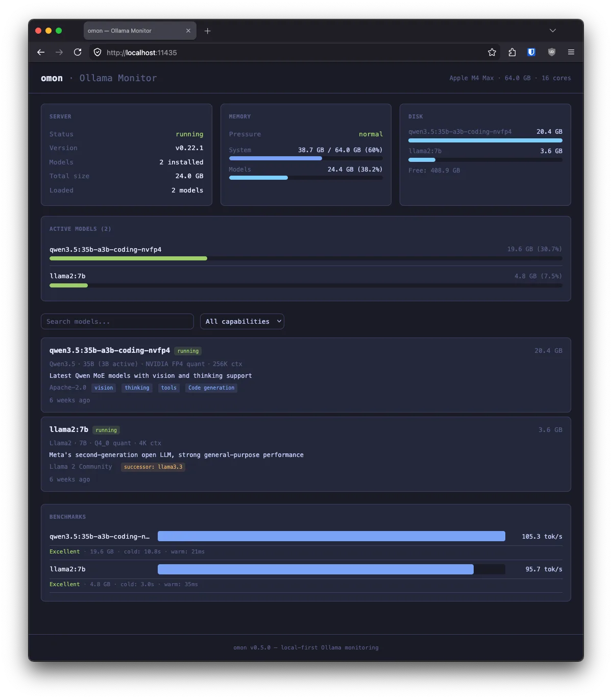Click the Search models input field
The height and width of the screenshot is (699, 612).
117,321
